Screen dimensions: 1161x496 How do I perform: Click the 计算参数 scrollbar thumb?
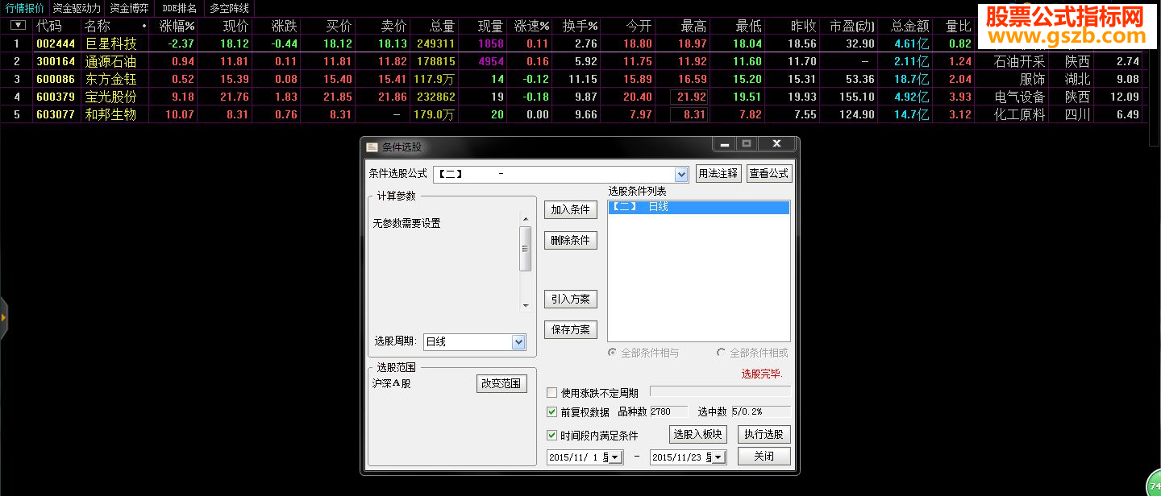click(526, 249)
